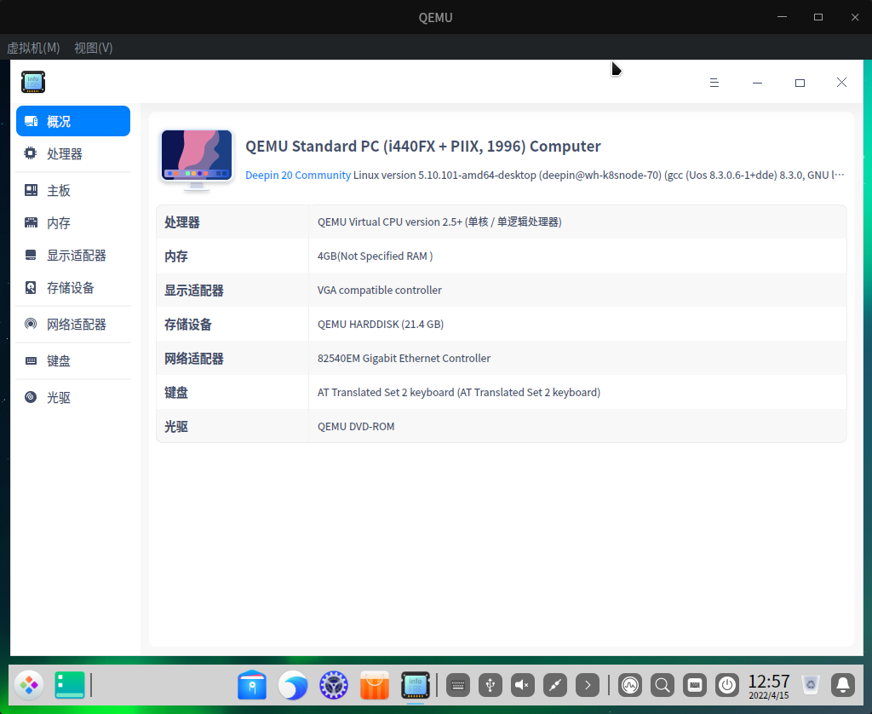Screen dimensions: 872x714
Task: Click the 内存 row label in table
Action: click(175, 256)
